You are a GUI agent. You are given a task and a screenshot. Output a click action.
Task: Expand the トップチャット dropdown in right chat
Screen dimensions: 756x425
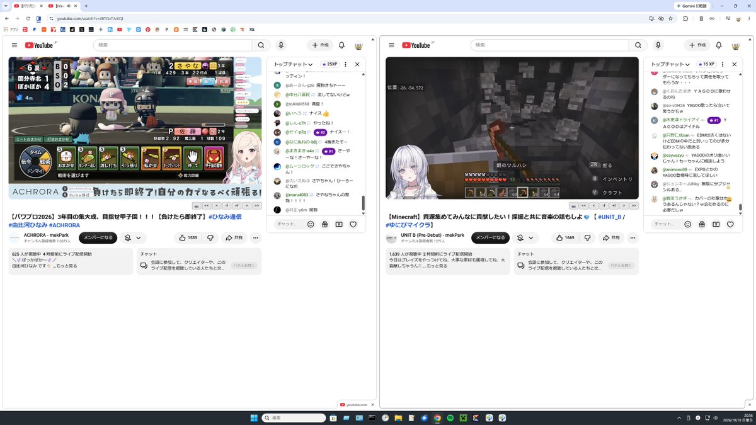pos(670,64)
